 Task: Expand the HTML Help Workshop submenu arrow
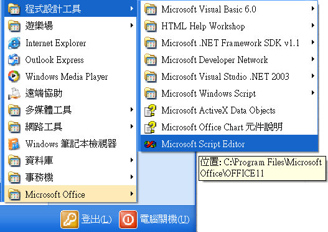[x=313, y=26]
